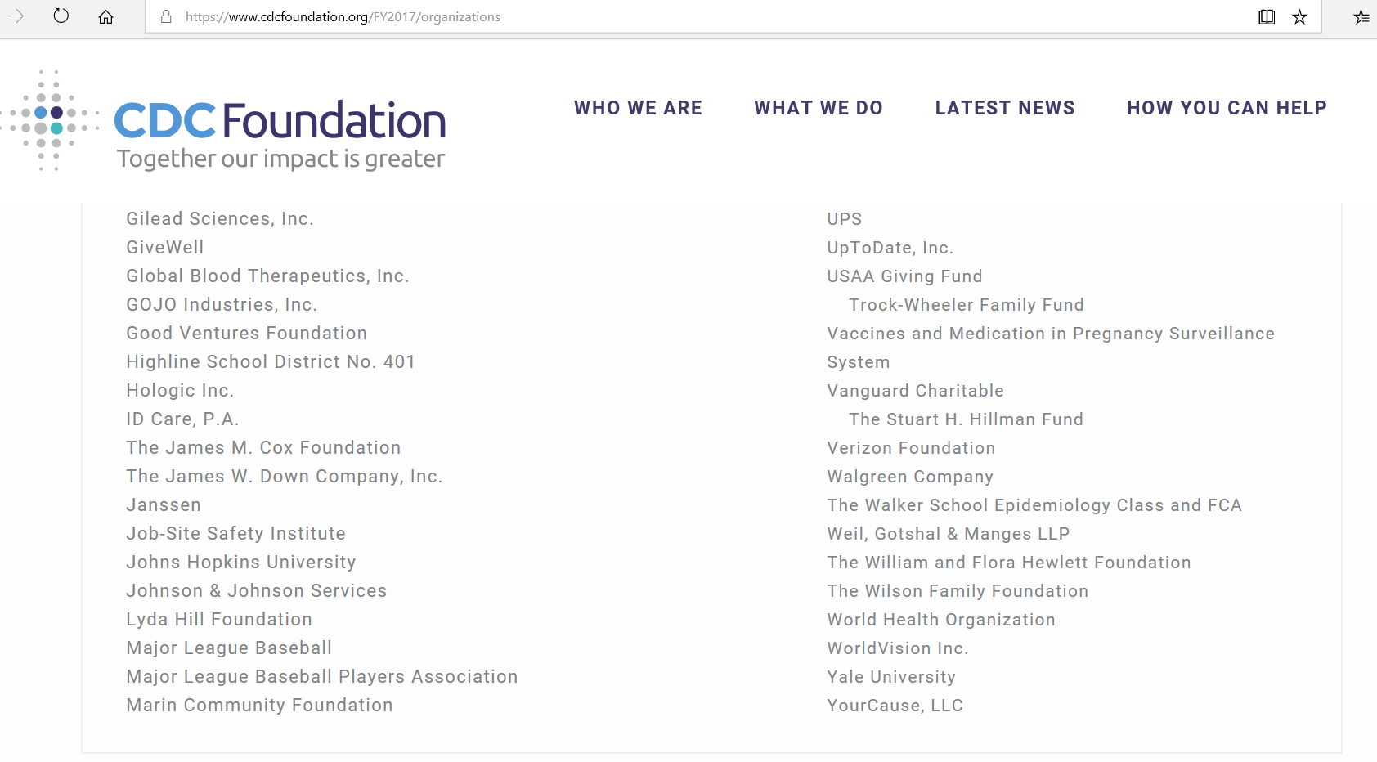The height and width of the screenshot is (762, 1377).
Task: Refresh the page with the reload icon
Action: click(x=61, y=16)
